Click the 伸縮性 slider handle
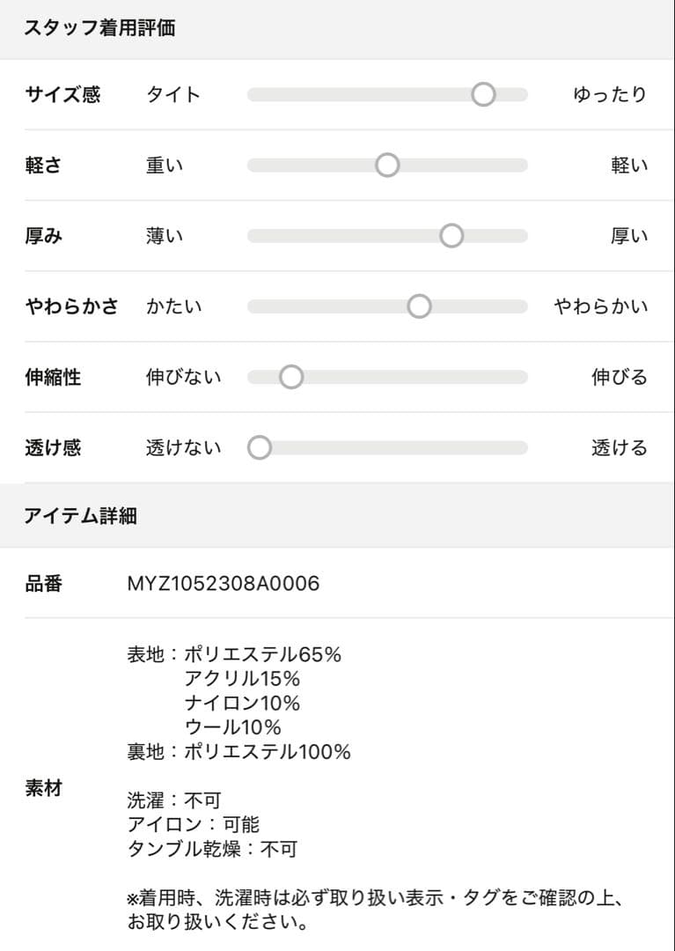 [291, 377]
